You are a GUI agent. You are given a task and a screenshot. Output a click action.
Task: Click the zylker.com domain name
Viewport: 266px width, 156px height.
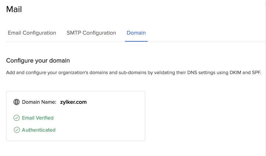tap(73, 102)
